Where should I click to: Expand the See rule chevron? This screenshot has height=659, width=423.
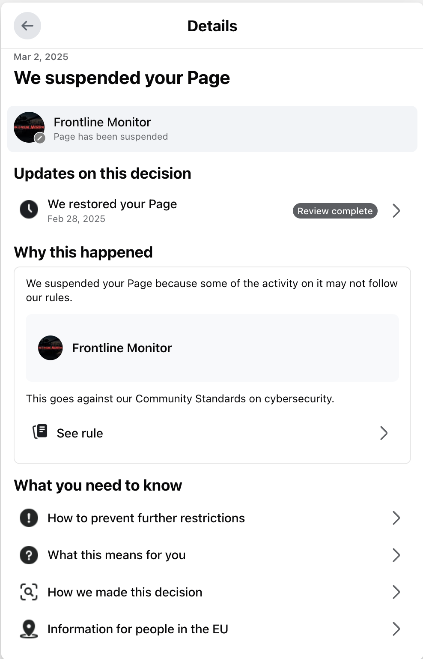[384, 433]
